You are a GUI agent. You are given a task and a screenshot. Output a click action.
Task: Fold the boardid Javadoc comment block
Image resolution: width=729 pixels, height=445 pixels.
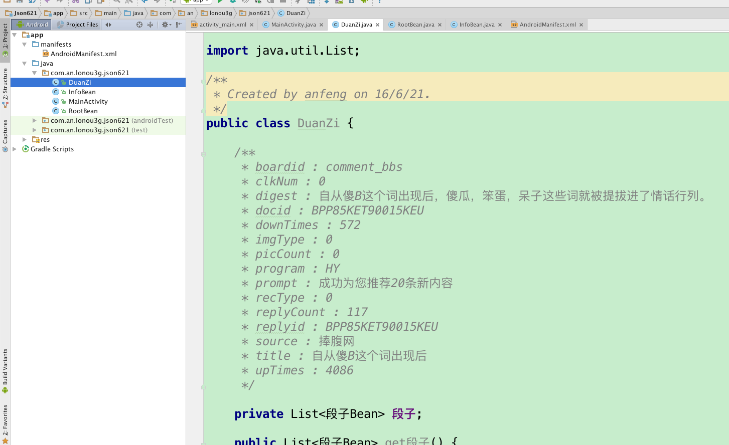click(203, 154)
